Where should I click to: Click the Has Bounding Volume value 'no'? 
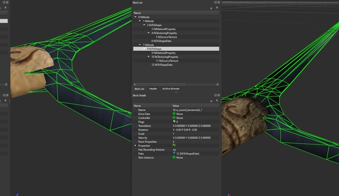click(174, 149)
